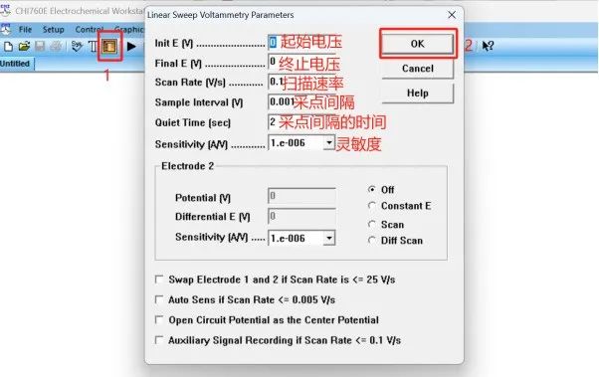Enable Auxiliary Signal Recording checkbox
The width and height of the screenshot is (599, 377).
coord(159,340)
